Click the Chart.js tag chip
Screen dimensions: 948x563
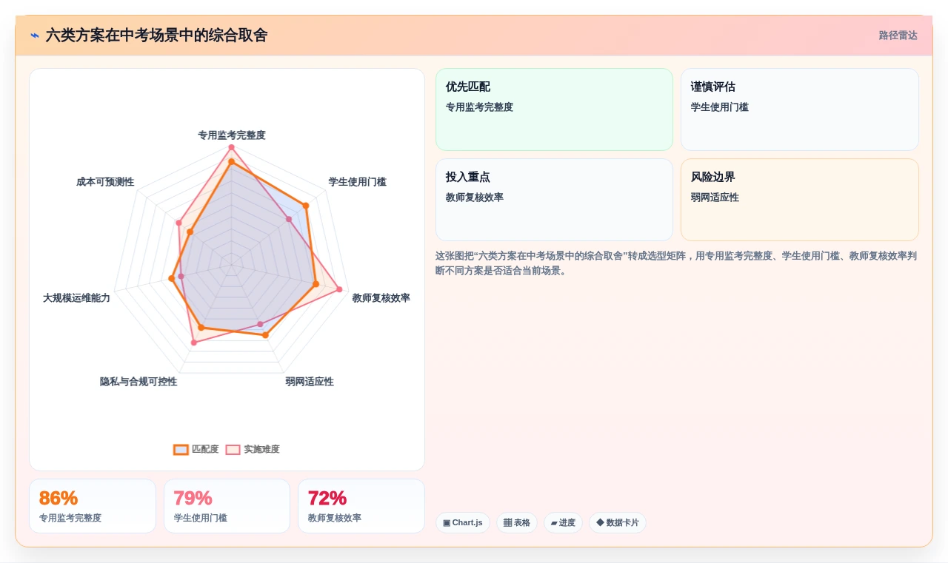click(x=463, y=522)
